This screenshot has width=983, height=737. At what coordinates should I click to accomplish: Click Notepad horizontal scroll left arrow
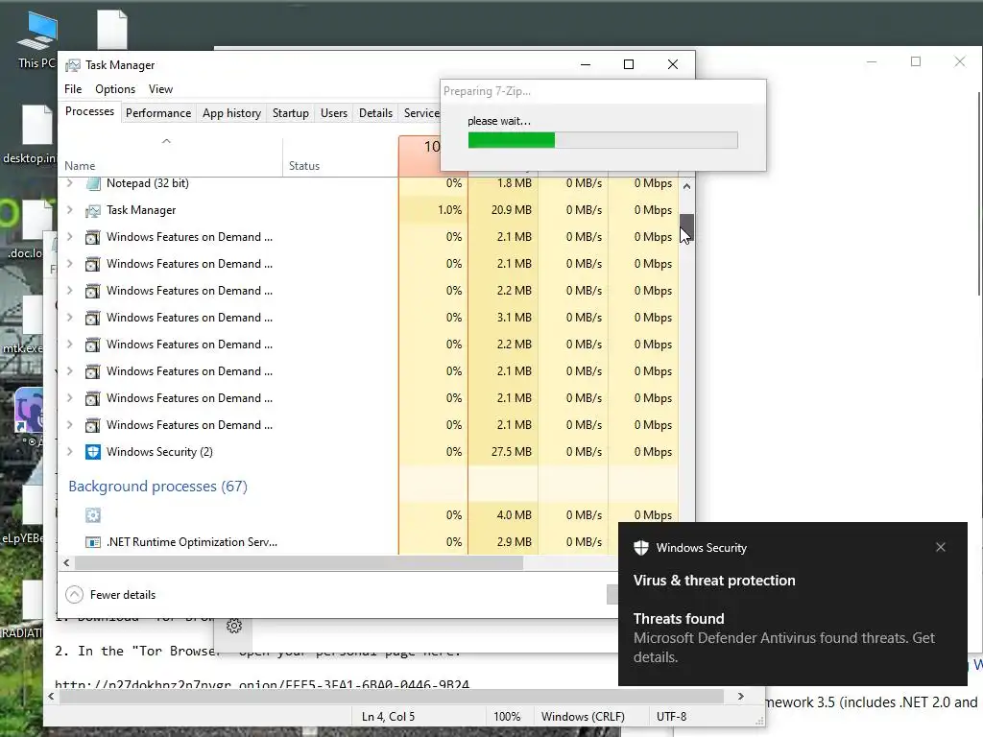pyautogui.click(x=51, y=697)
